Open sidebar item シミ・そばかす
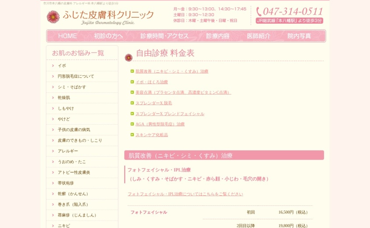Screen dimensions: 370x228 pyautogui.click(x=72, y=87)
